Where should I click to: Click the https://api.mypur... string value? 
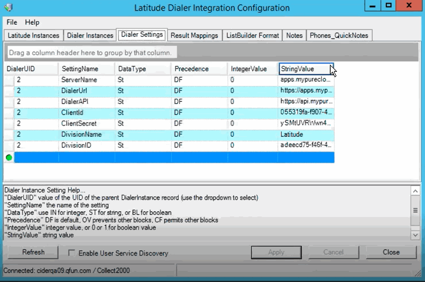[306, 101]
